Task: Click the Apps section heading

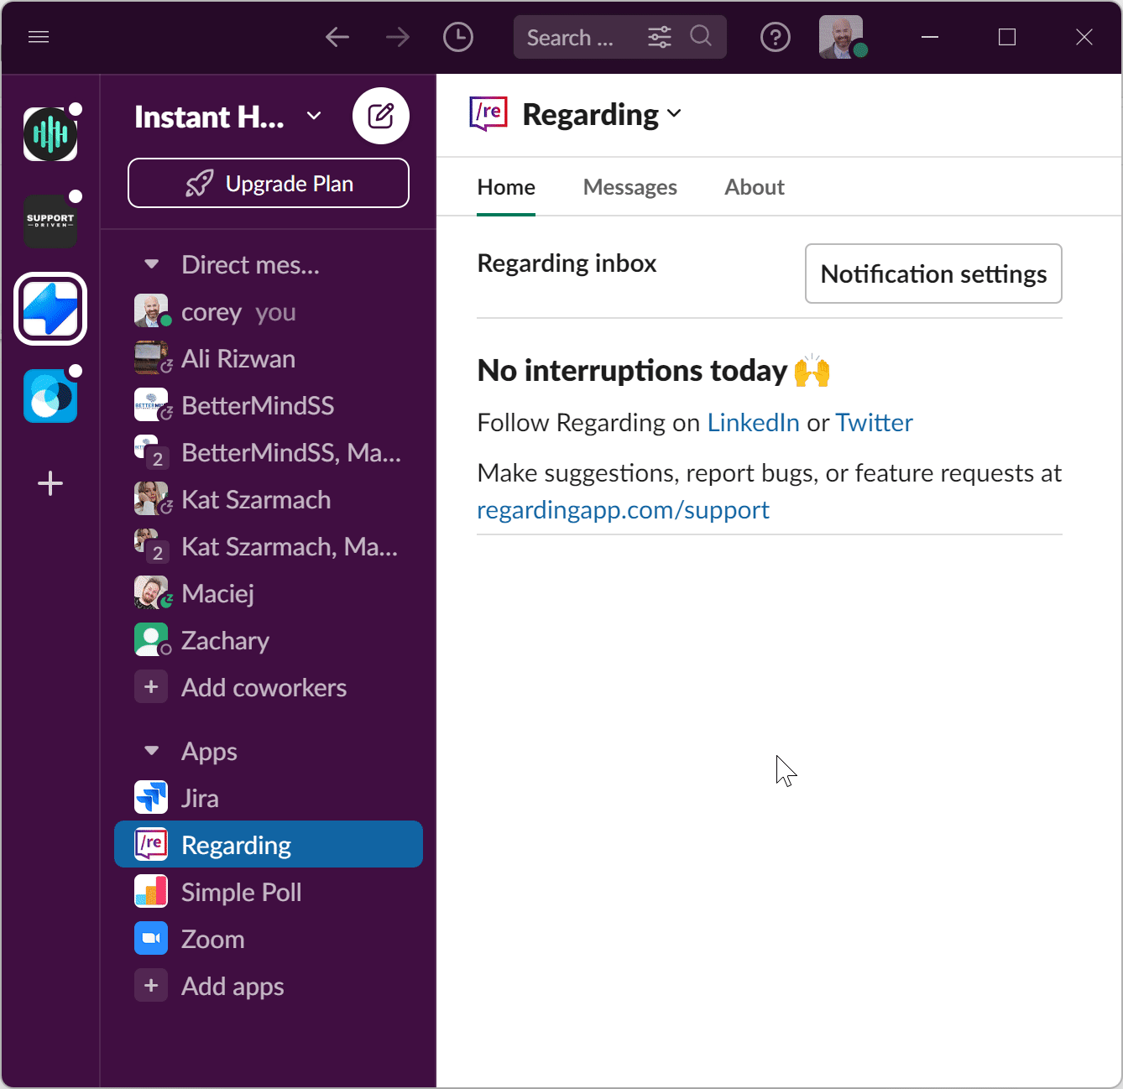Action: tap(209, 752)
